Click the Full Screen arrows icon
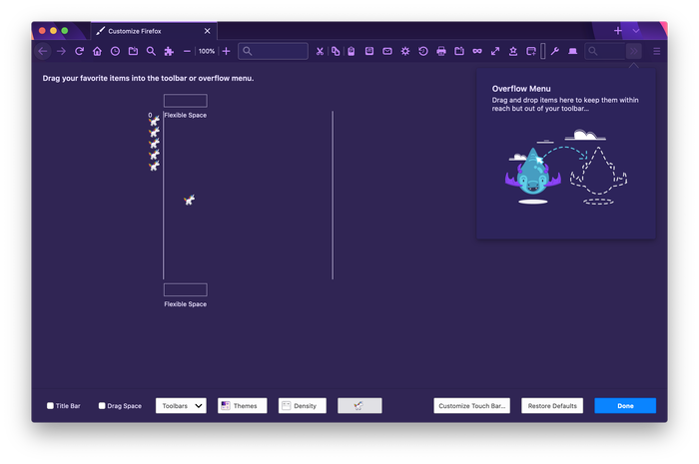The height and width of the screenshot is (464, 699). click(x=495, y=51)
